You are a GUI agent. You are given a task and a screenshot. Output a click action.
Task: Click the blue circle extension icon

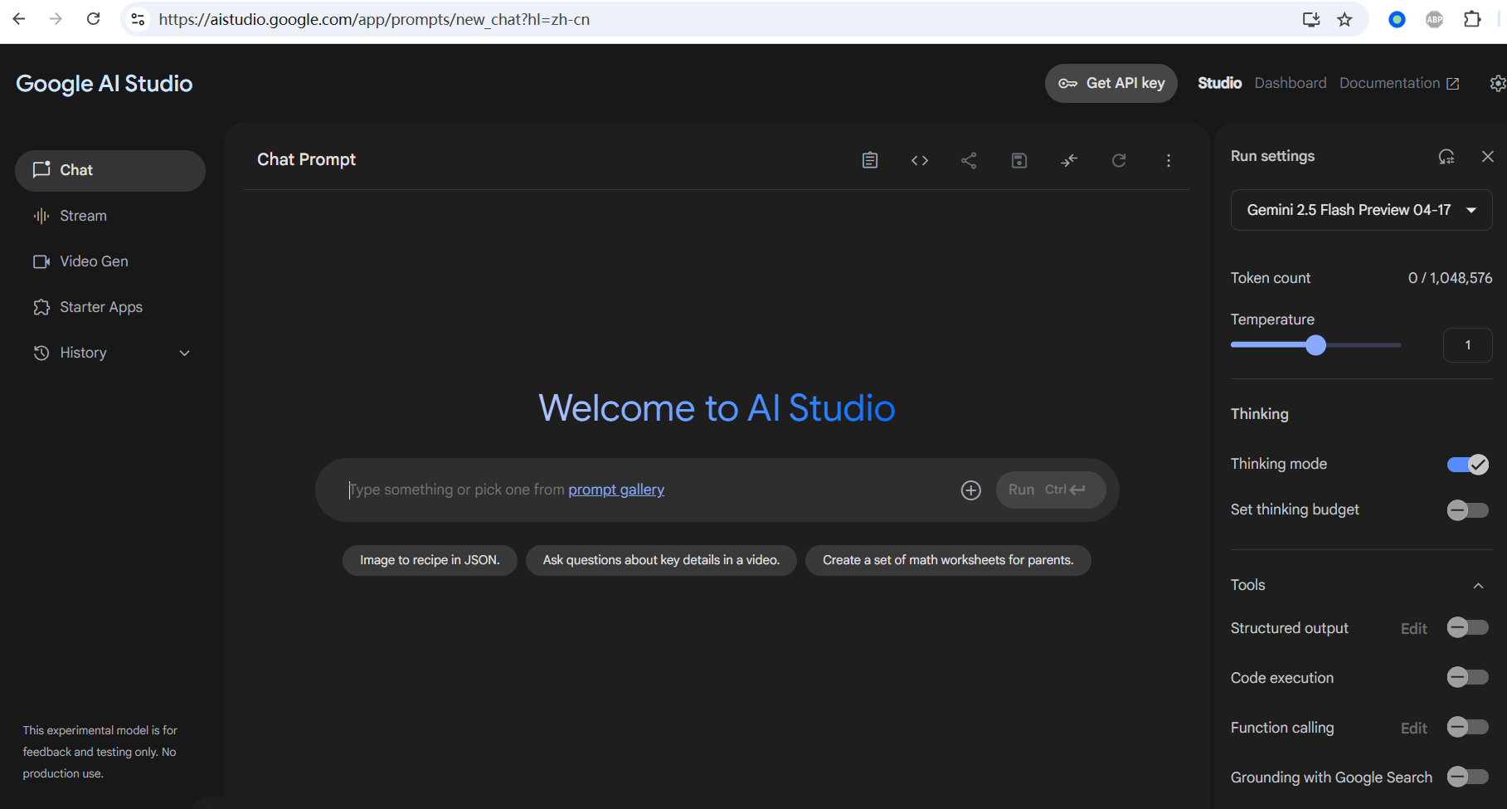pyautogui.click(x=1397, y=19)
